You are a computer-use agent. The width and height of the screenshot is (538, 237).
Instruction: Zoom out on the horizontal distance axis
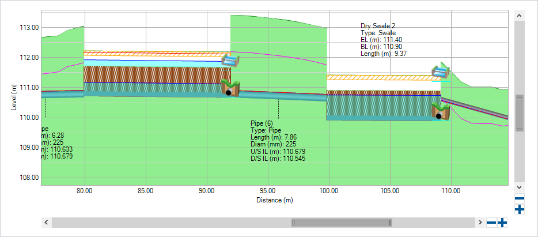[x=491, y=223]
